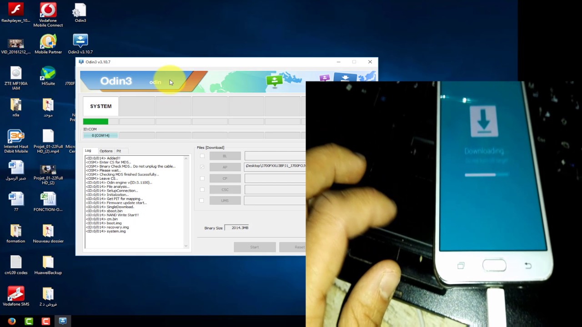Click the Firefox icon in the taskbar
Image resolution: width=582 pixels, height=327 pixels.
coord(12,321)
